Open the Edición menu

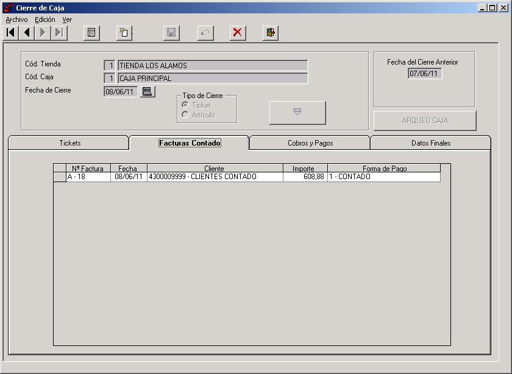(45, 19)
